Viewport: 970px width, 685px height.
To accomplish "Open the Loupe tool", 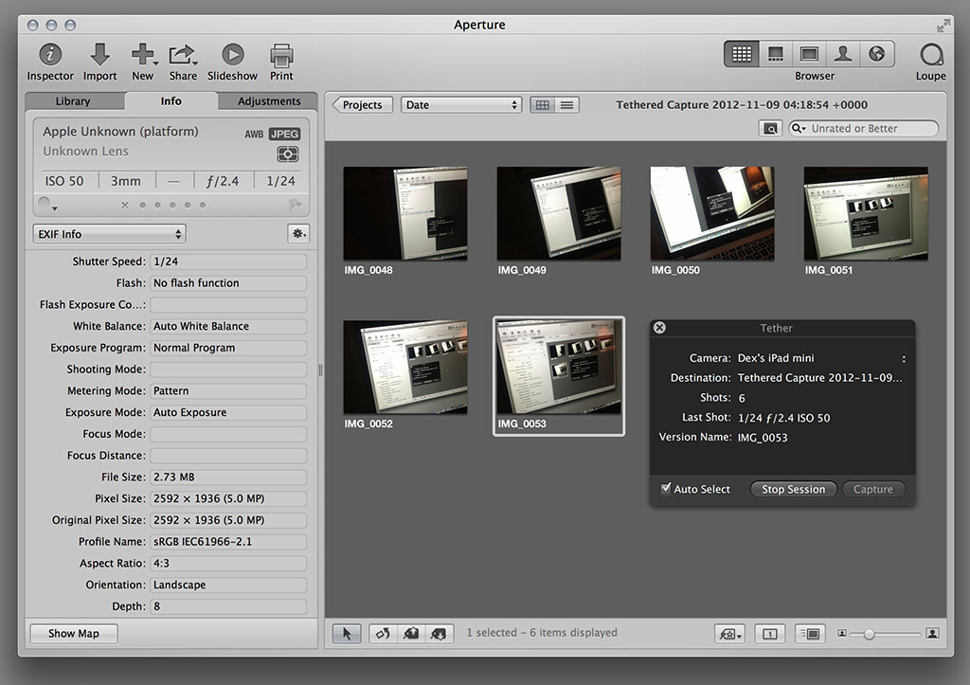I will coord(930,55).
